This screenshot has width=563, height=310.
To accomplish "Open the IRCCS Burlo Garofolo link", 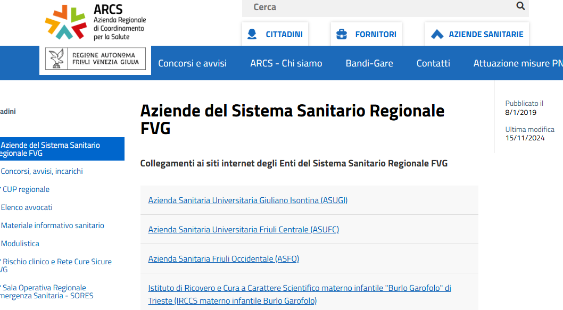I will click(300, 294).
